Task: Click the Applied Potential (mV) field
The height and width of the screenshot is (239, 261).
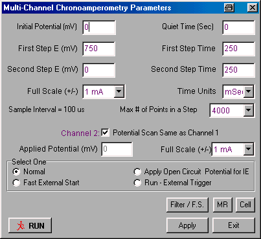Action: [x=117, y=149]
